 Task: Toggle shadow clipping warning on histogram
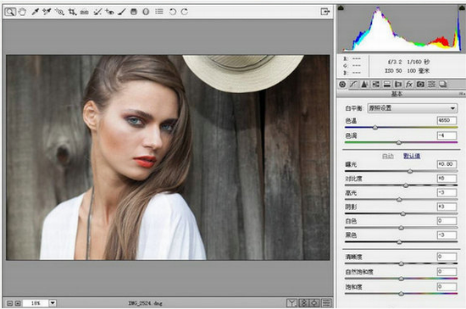[341, 8]
